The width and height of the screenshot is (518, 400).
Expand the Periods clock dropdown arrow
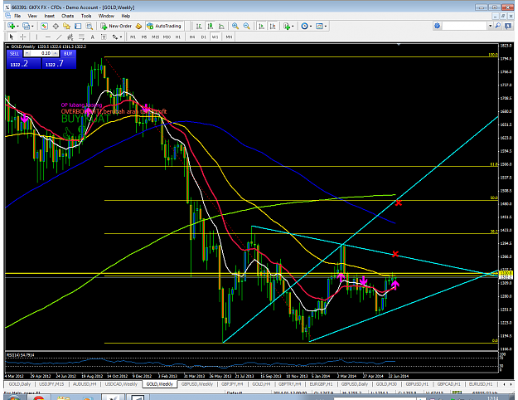pos(311,26)
